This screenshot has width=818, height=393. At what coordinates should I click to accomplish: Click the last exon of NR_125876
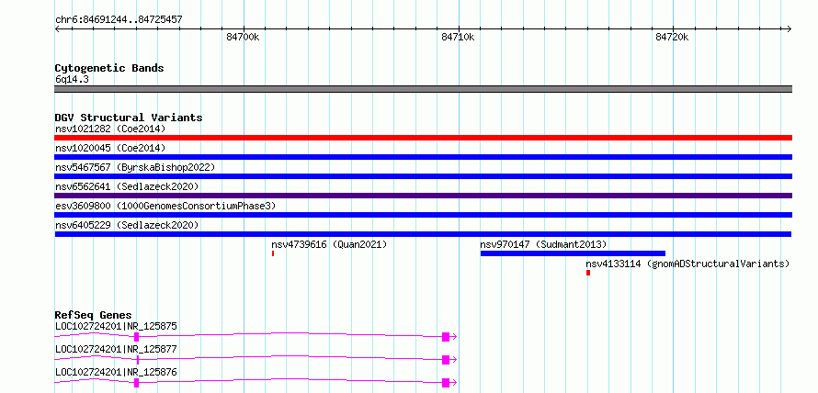446,383
